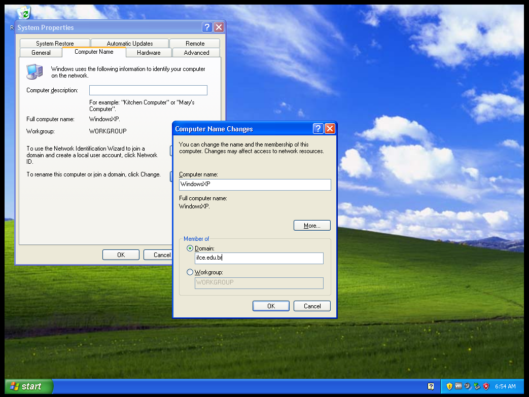Viewport: 529px width, 397px height.
Task: Click the Computer name field containing WindowsXP
Action: point(255,185)
